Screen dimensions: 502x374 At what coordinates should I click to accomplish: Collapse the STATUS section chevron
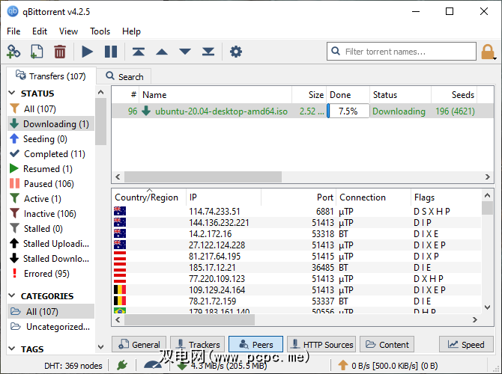tap(13, 93)
